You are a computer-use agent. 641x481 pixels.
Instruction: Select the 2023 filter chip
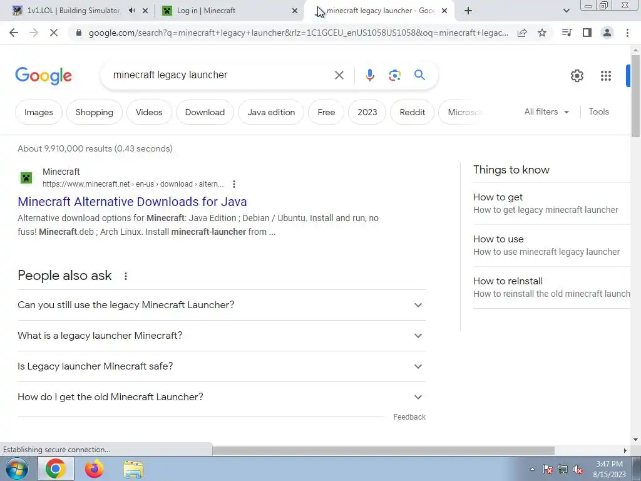367,112
